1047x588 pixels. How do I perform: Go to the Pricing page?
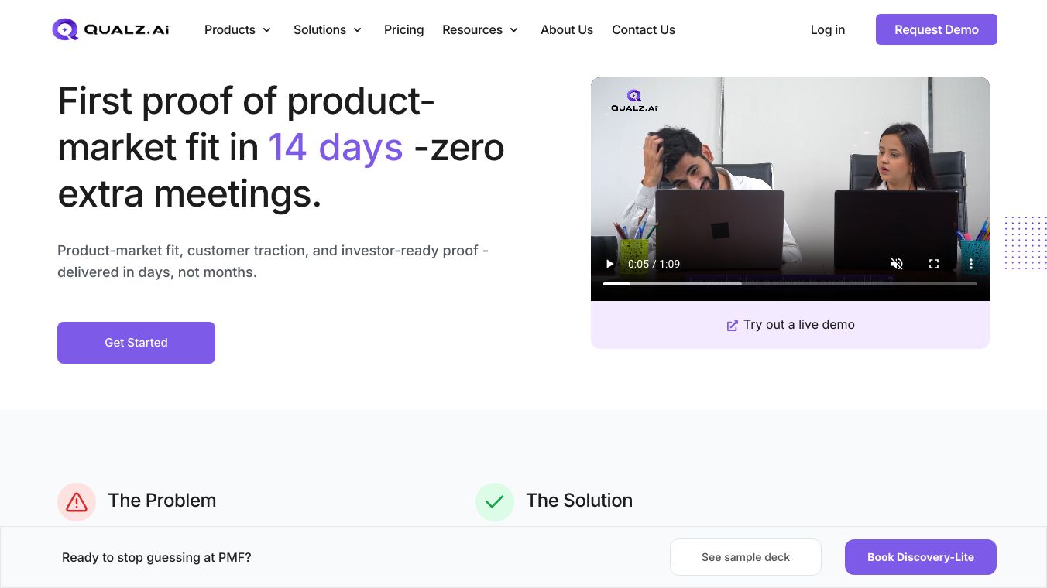coord(403,29)
